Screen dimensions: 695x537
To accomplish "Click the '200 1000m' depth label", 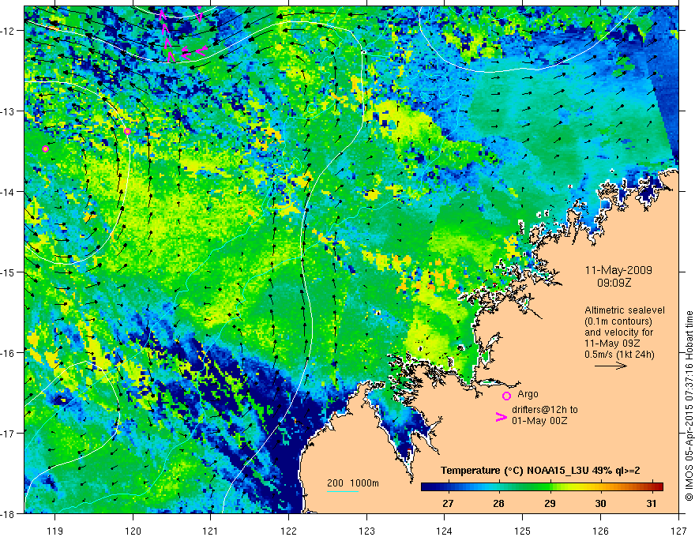I will click(353, 483).
